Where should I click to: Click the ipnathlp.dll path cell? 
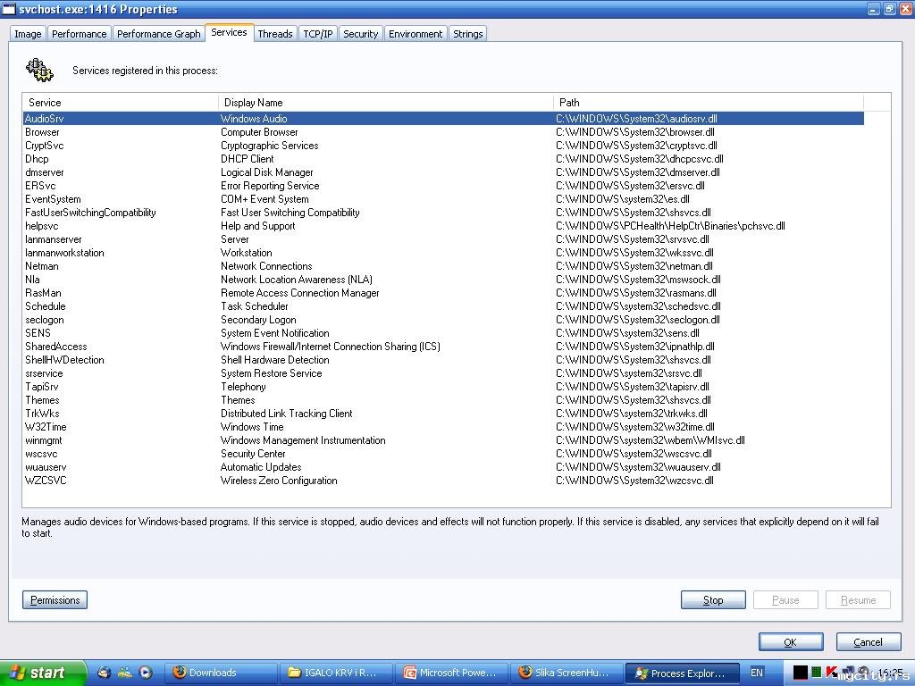tap(635, 347)
